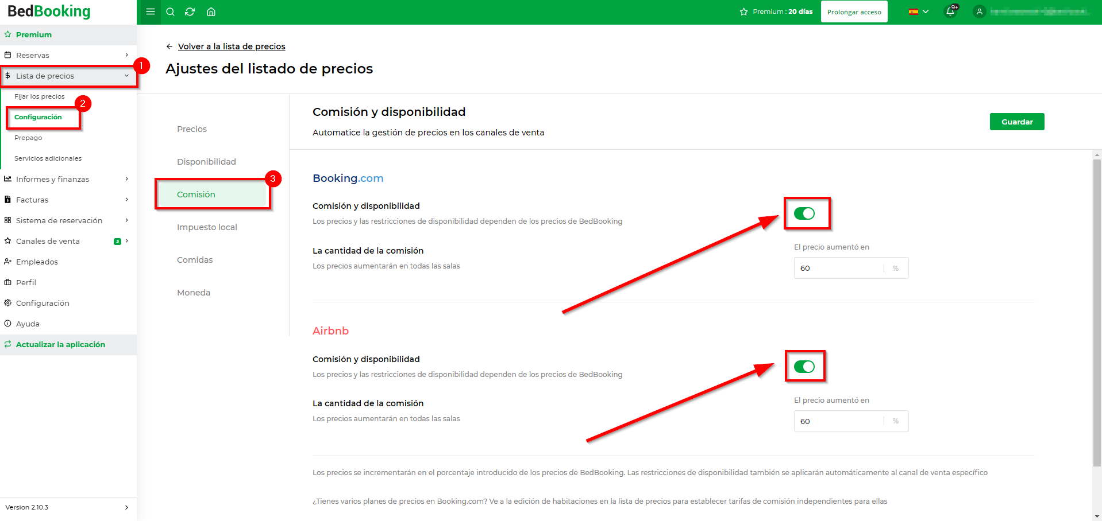This screenshot has width=1102, height=521.
Task: Click the BedBooking logo
Action: click(x=49, y=11)
